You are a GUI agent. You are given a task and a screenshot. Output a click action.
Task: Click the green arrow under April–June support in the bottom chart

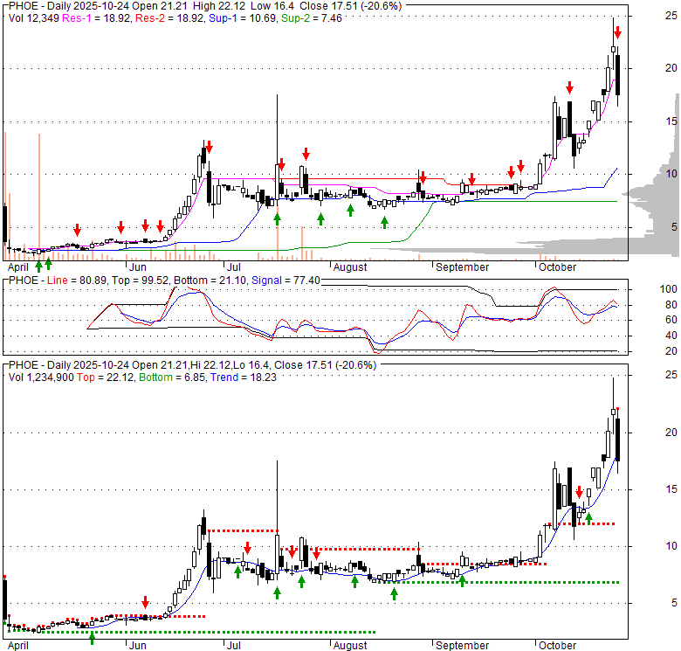pos(93,639)
